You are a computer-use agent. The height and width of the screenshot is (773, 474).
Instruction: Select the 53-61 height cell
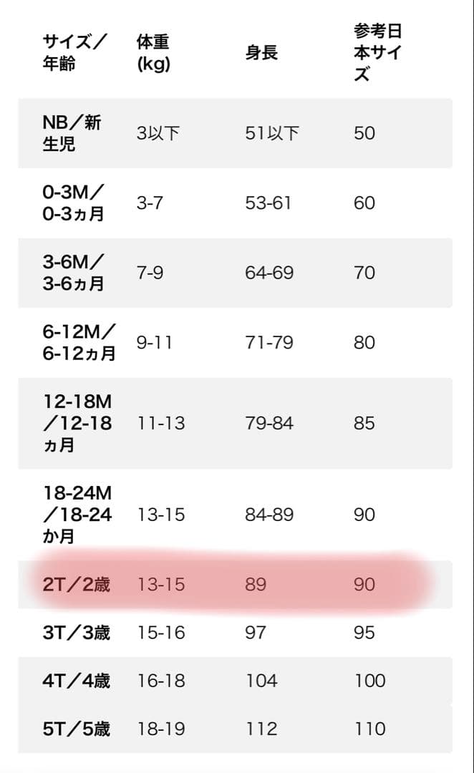point(269,203)
